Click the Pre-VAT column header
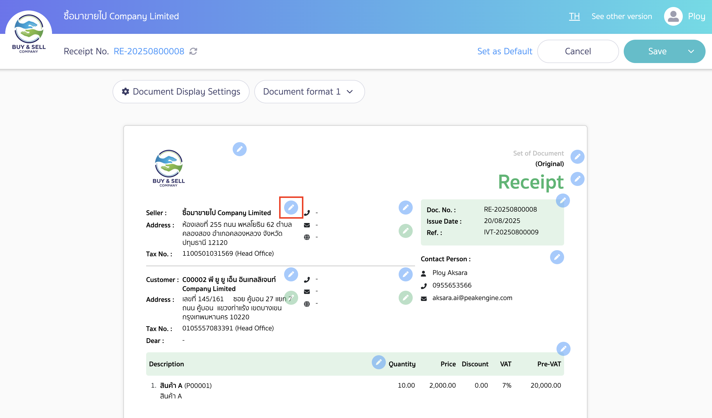Screen dimensions: 712x418 (549, 364)
